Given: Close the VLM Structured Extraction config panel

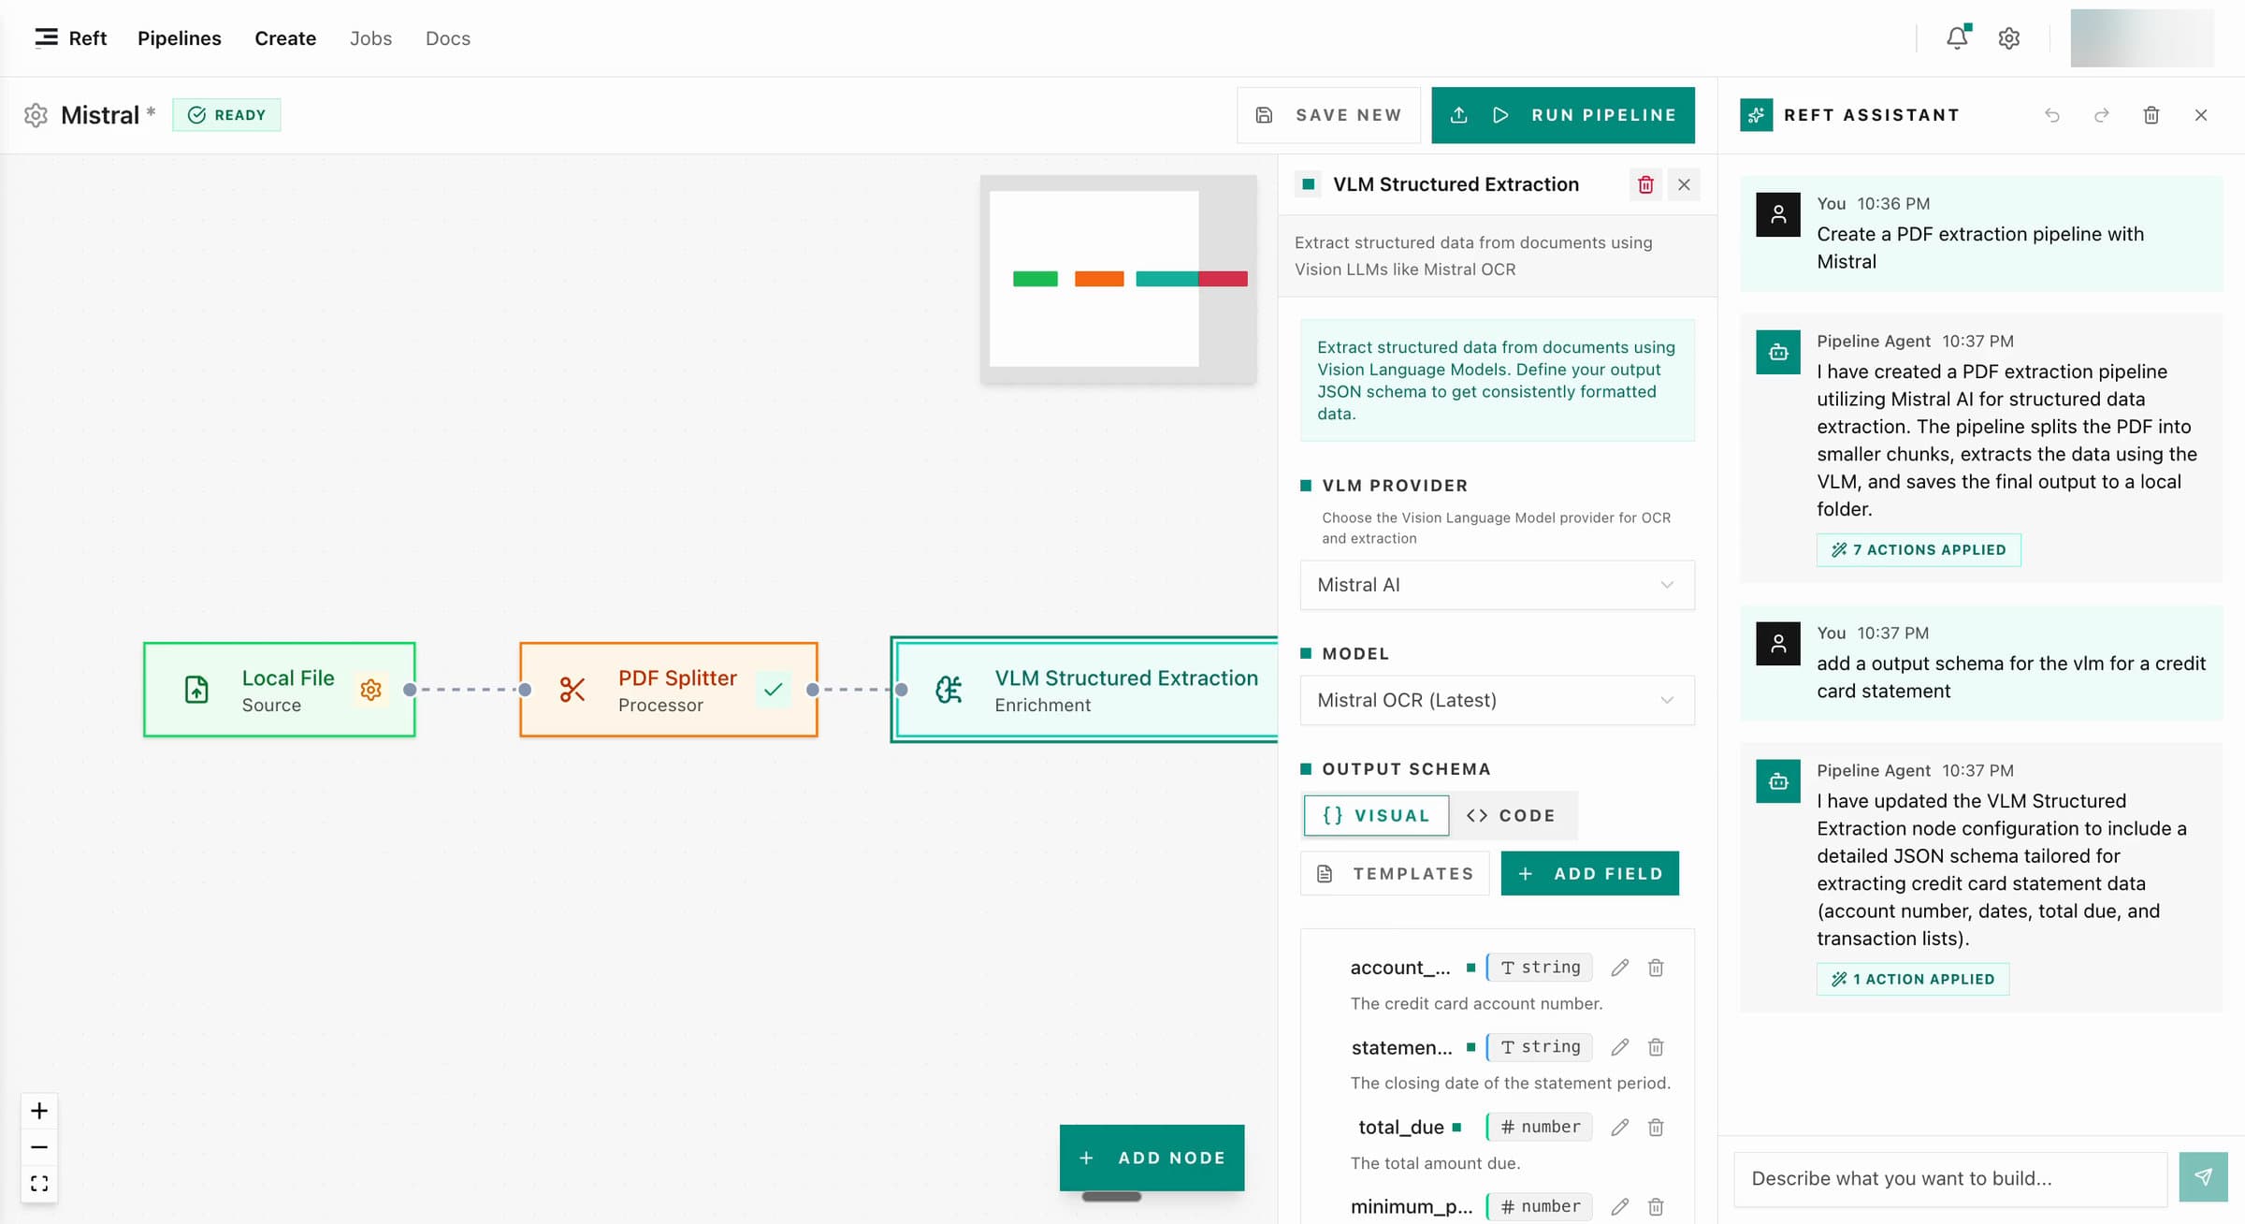Looking at the screenshot, I should [x=1684, y=184].
